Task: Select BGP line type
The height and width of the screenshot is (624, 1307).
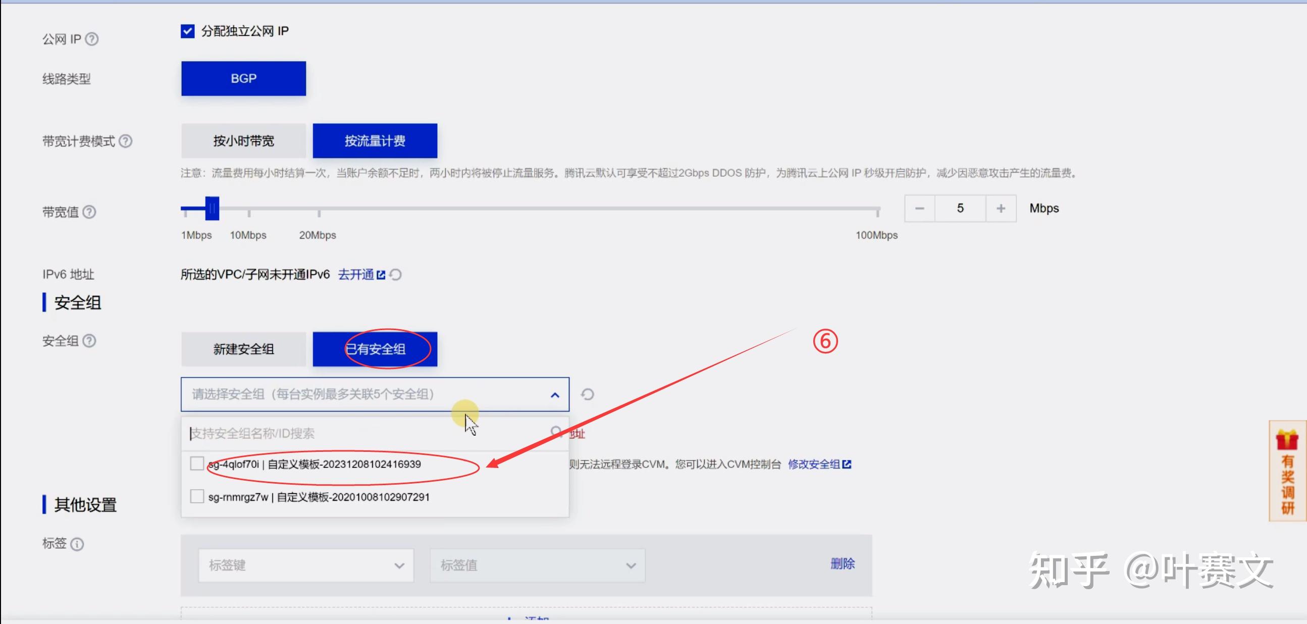Action: coord(243,79)
